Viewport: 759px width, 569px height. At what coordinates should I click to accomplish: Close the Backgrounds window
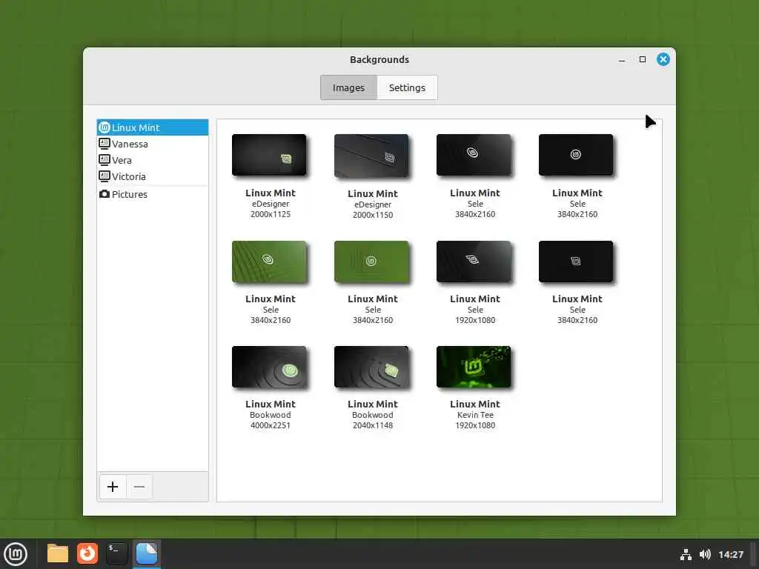coord(663,59)
